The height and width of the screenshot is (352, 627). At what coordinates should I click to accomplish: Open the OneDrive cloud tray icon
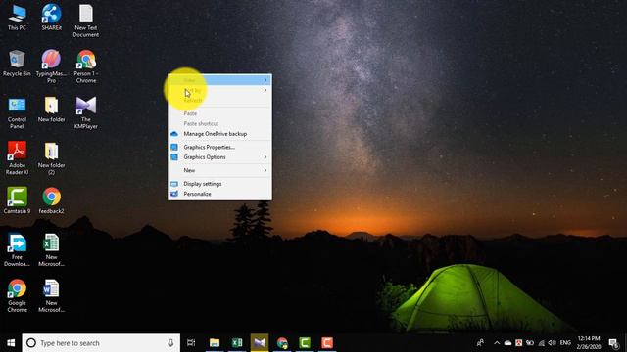pyautogui.click(x=507, y=343)
